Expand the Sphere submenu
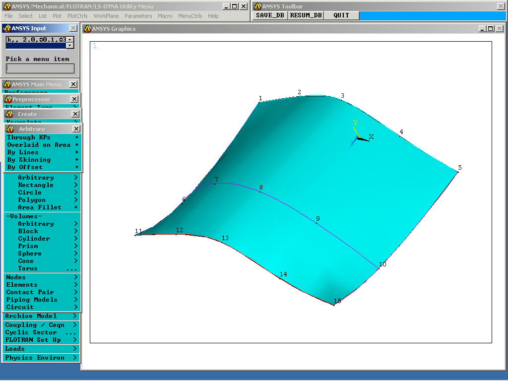Image resolution: width=508 pixels, height=381 pixels. [x=42, y=254]
